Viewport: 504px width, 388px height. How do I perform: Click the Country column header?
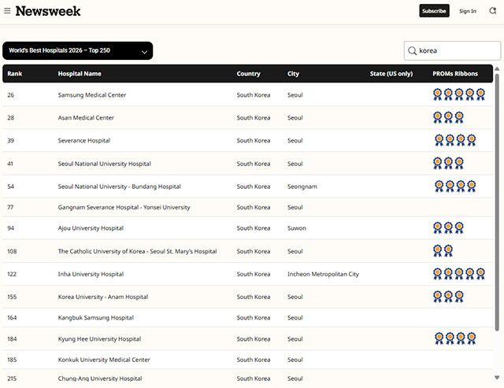(248, 74)
